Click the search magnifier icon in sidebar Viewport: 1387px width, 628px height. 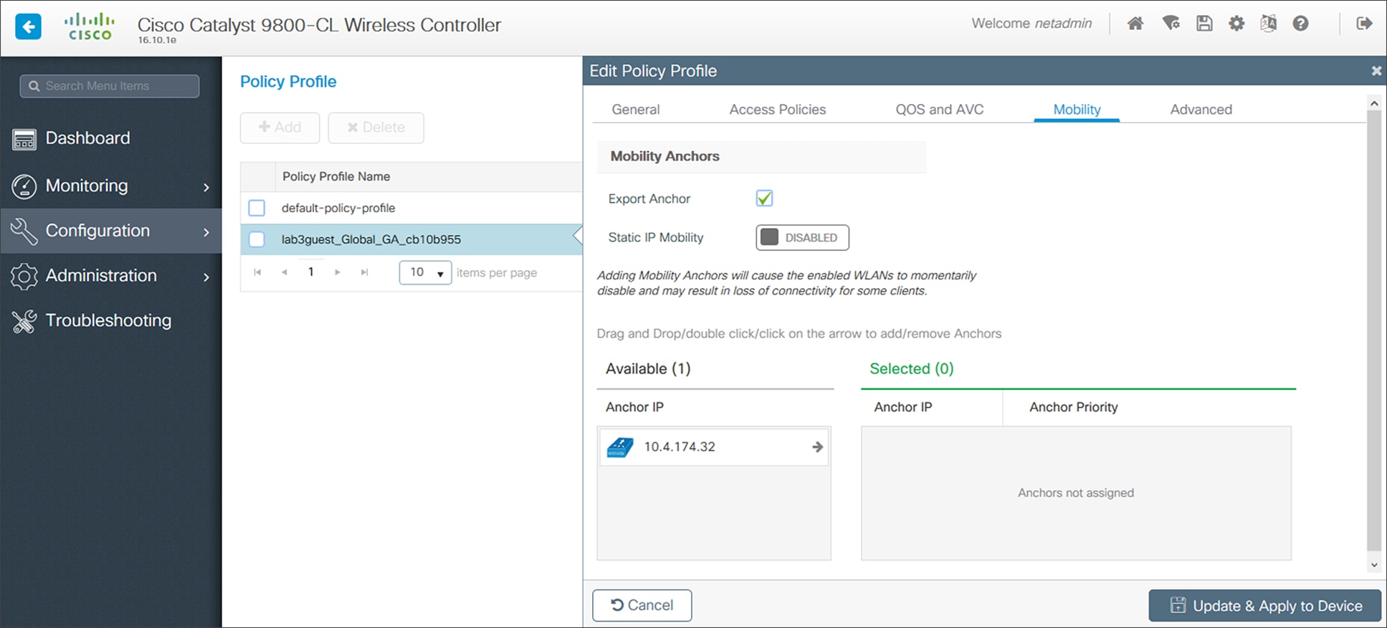click(34, 86)
